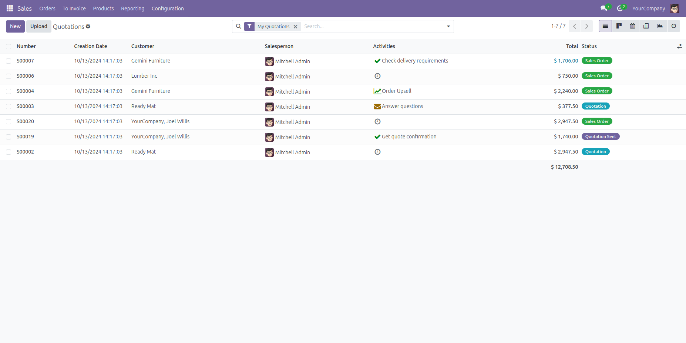Open the Configuration menu
The height and width of the screenshot is (343, 686).
click(168, 9)
